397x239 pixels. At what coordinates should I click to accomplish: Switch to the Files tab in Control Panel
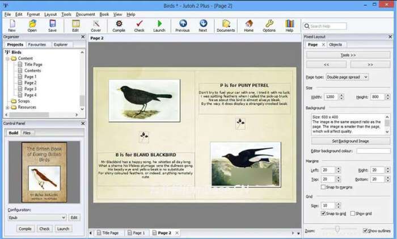point(27,133)
